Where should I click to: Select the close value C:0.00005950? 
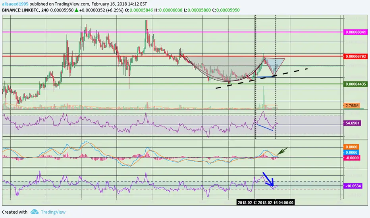(x=226, y=10)
